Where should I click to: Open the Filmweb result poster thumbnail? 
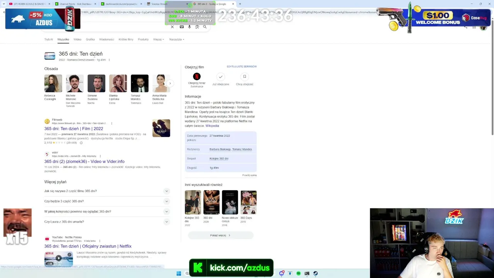tap(161, 129)
